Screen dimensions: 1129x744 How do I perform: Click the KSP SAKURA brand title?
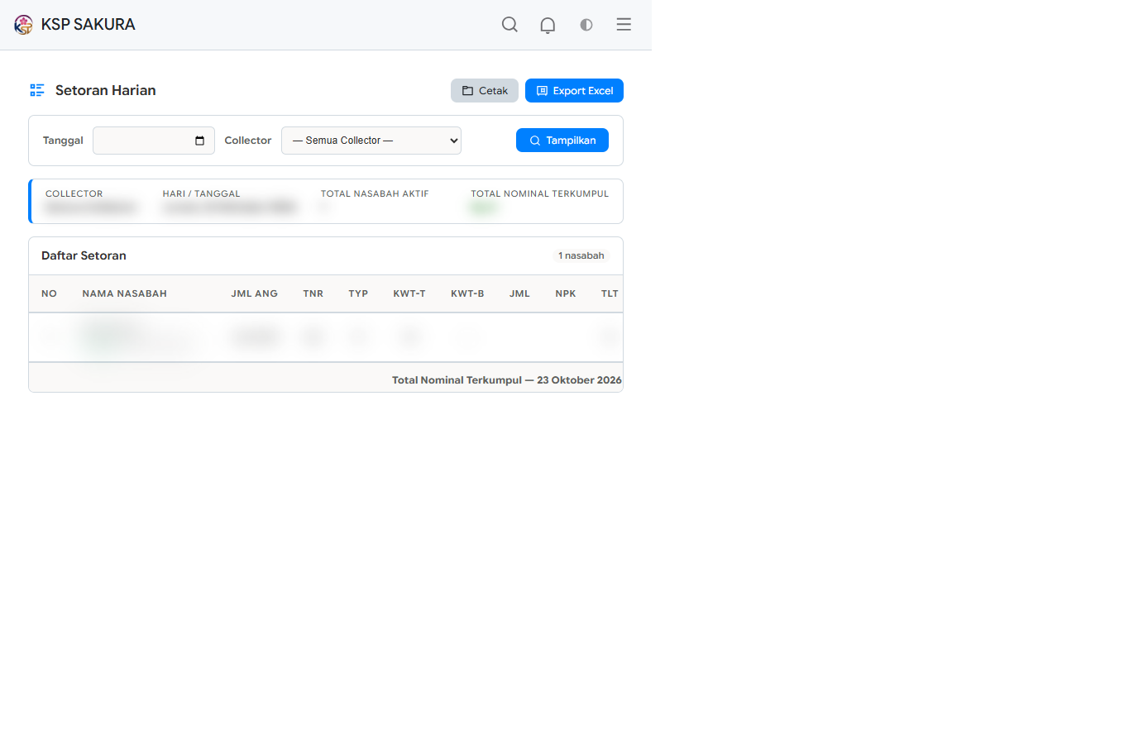click(x=89, y=25)
